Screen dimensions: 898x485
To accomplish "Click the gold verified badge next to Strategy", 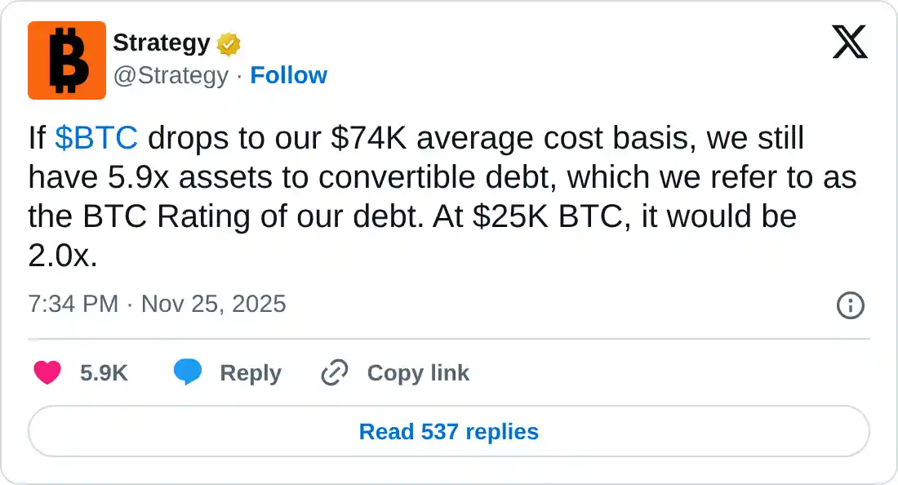I will 227,43.
